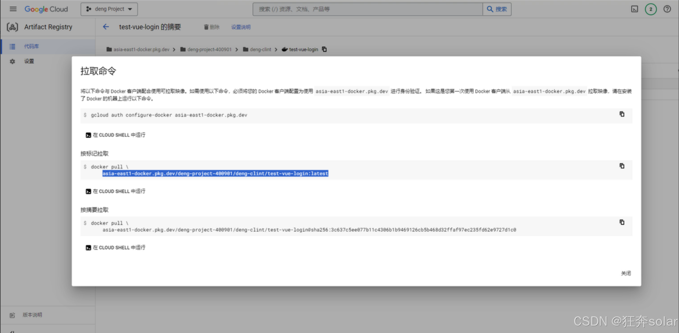Go back using the left arrow
The height and width of the screenshot is (333, 679).
[x=106, y=27]
